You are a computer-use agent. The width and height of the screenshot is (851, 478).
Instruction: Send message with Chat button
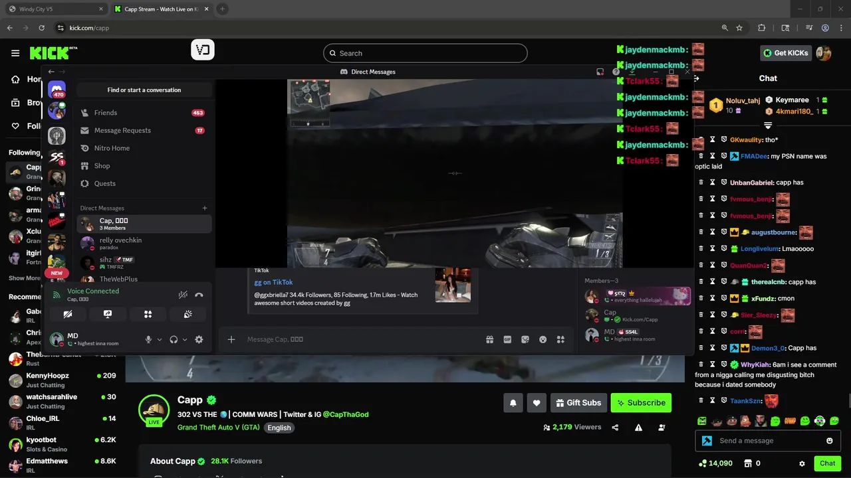tap(827, 463)
